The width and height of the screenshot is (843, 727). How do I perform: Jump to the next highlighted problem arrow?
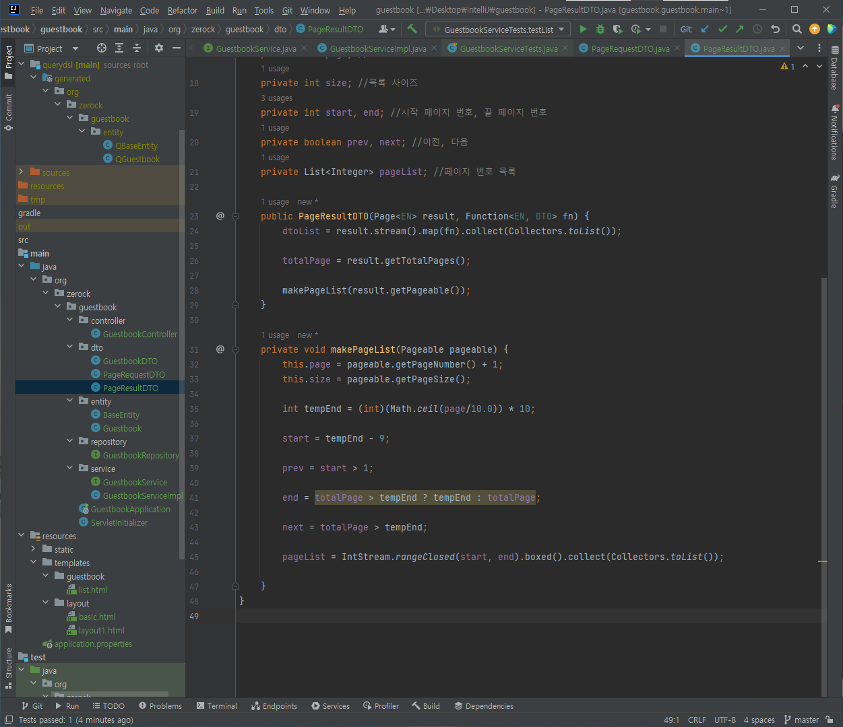pos(819,66)
